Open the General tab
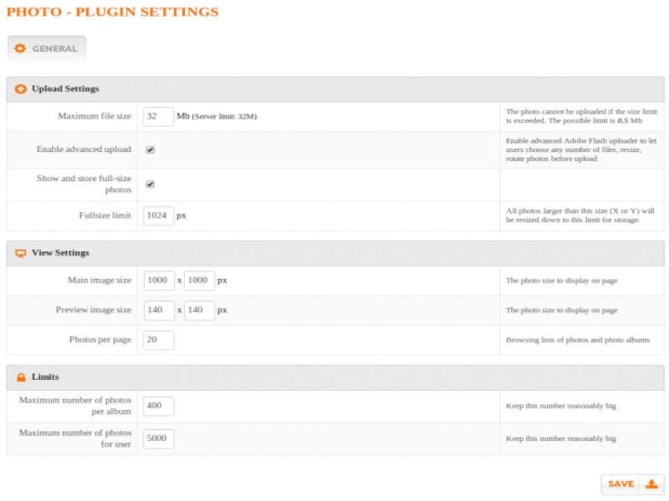This screenshot has height=501, width=669. 47,48
